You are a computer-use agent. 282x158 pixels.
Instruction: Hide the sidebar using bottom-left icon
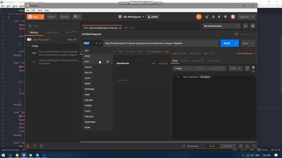[x=28, y=146]
